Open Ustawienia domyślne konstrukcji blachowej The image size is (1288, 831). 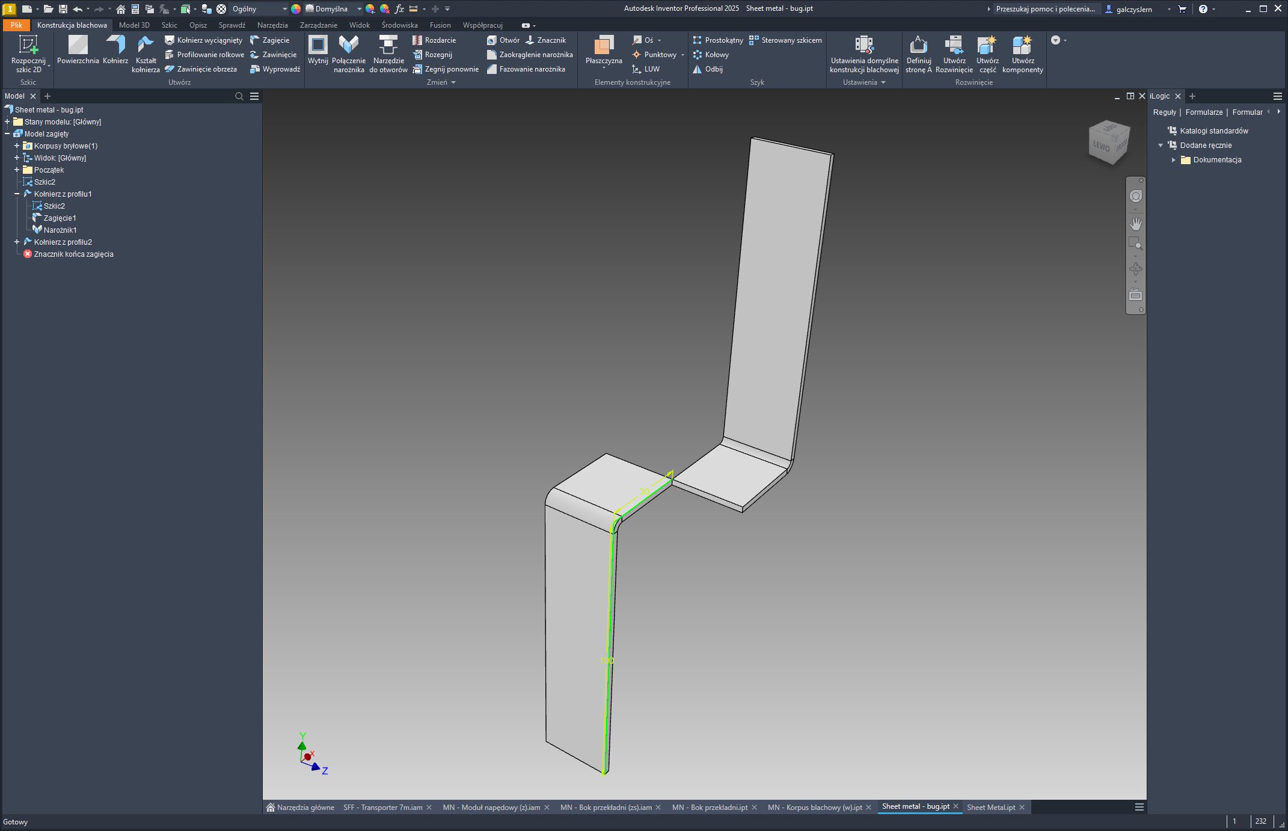[x=864, y=54]
